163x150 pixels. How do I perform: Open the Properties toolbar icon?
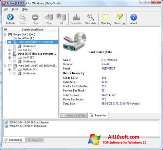(x=76, y=17)
